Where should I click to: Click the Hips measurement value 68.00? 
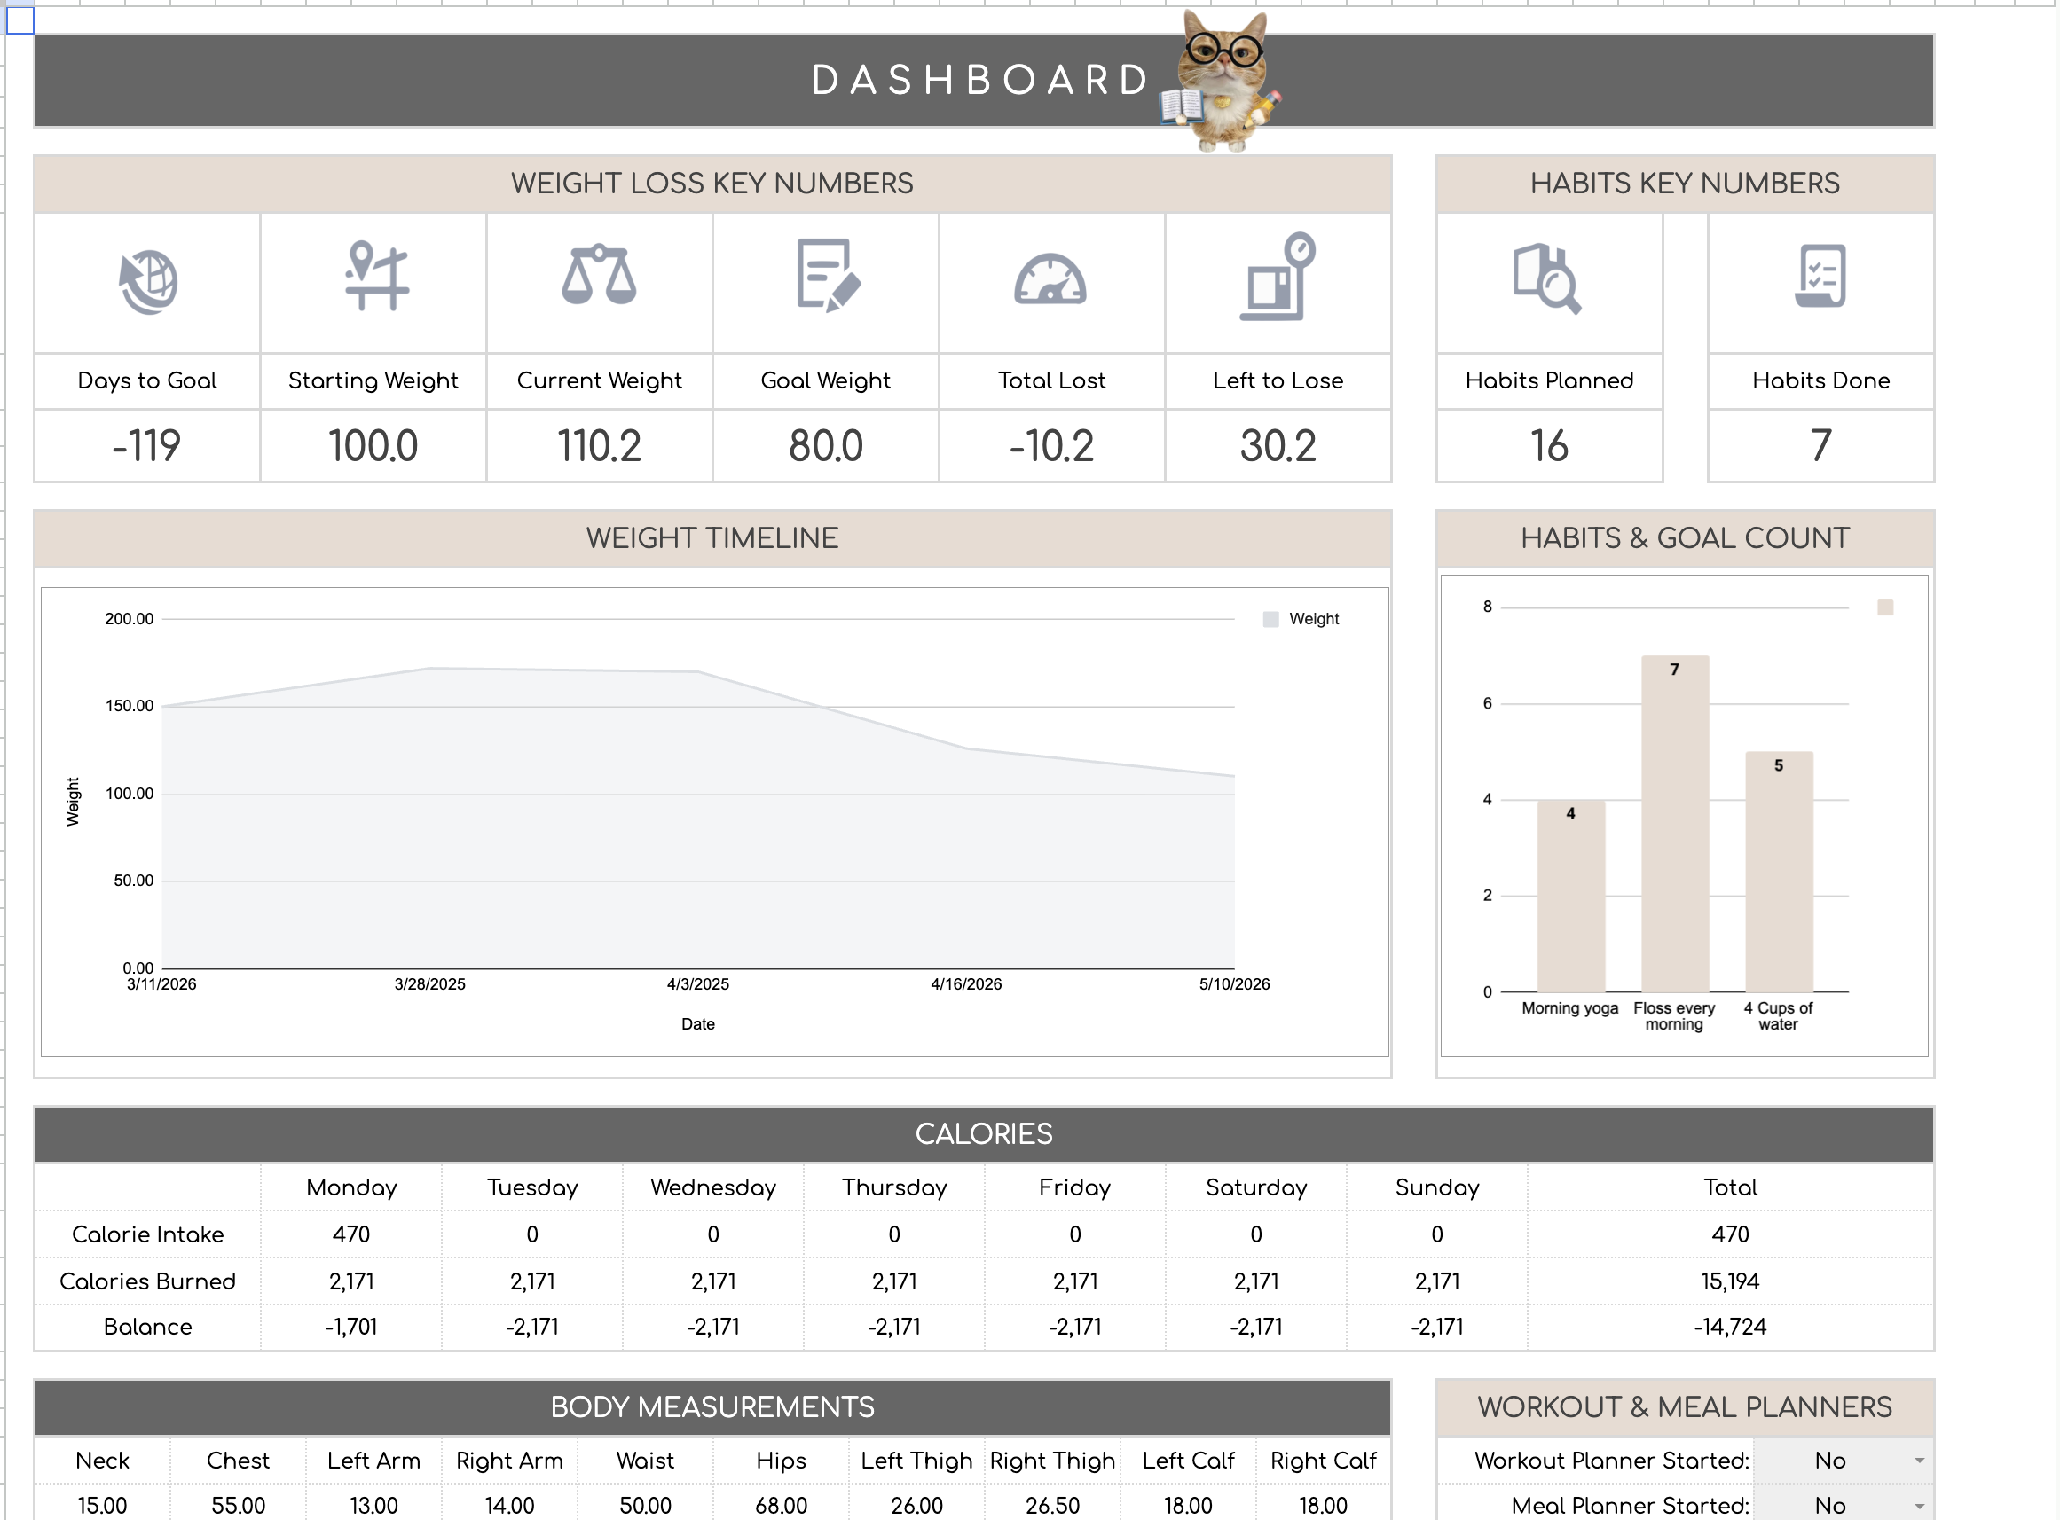(782, 1505)
